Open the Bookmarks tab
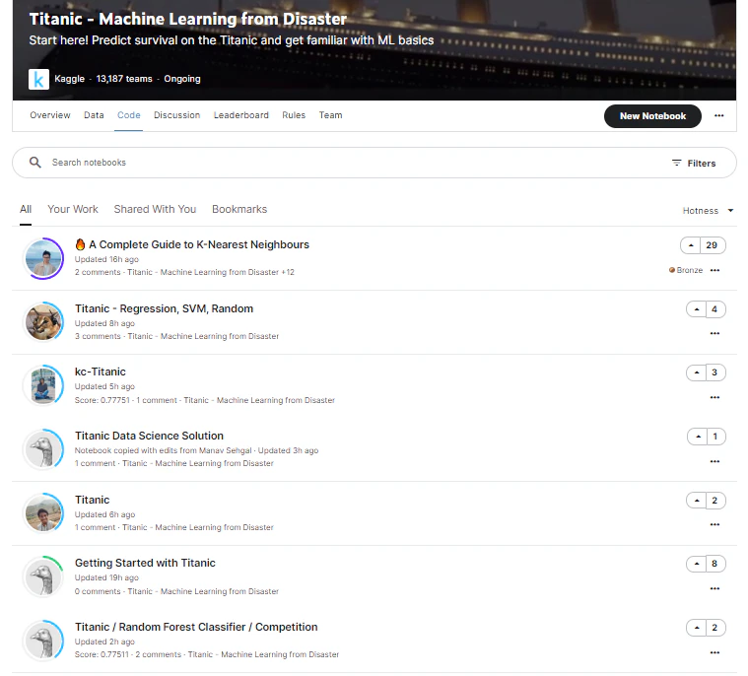Image resolution: width=748 pixels, height=676 pixels. (x=239, y=210)
